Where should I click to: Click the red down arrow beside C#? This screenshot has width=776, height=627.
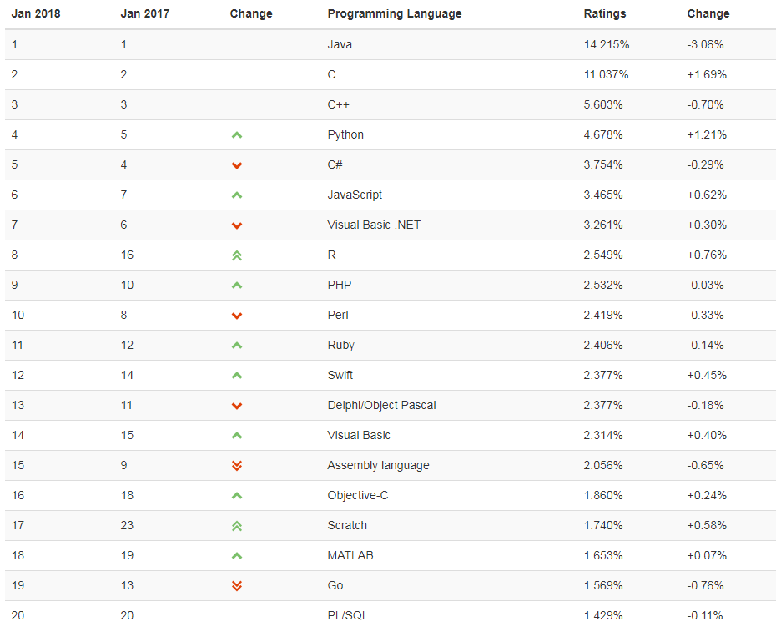pyautogui.click(x=237, y=165)
